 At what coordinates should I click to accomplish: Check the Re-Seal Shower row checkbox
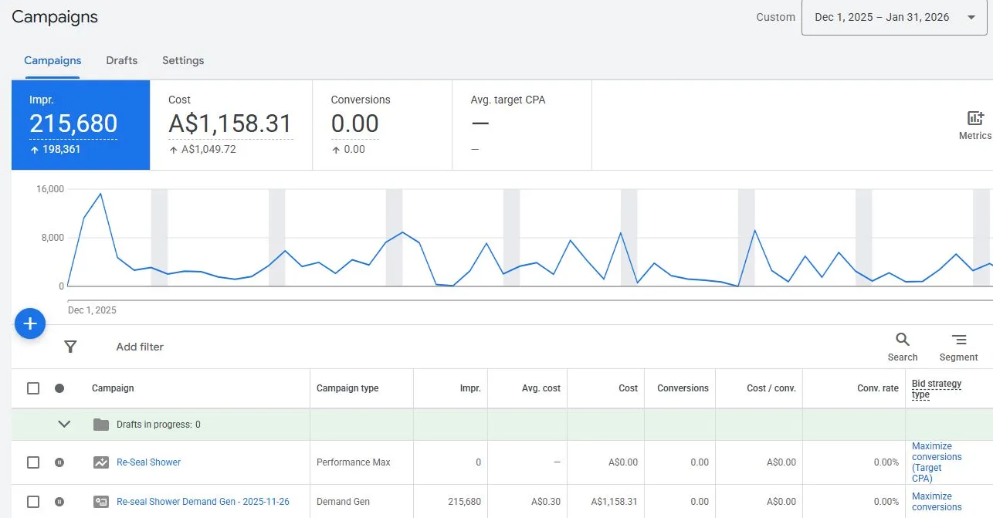pos(32,462)
